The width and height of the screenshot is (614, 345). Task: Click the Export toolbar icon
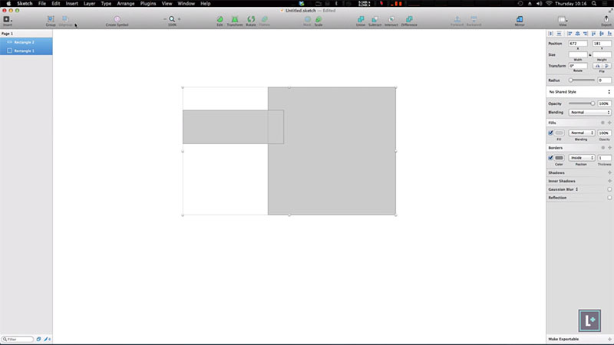coord(606,19)
